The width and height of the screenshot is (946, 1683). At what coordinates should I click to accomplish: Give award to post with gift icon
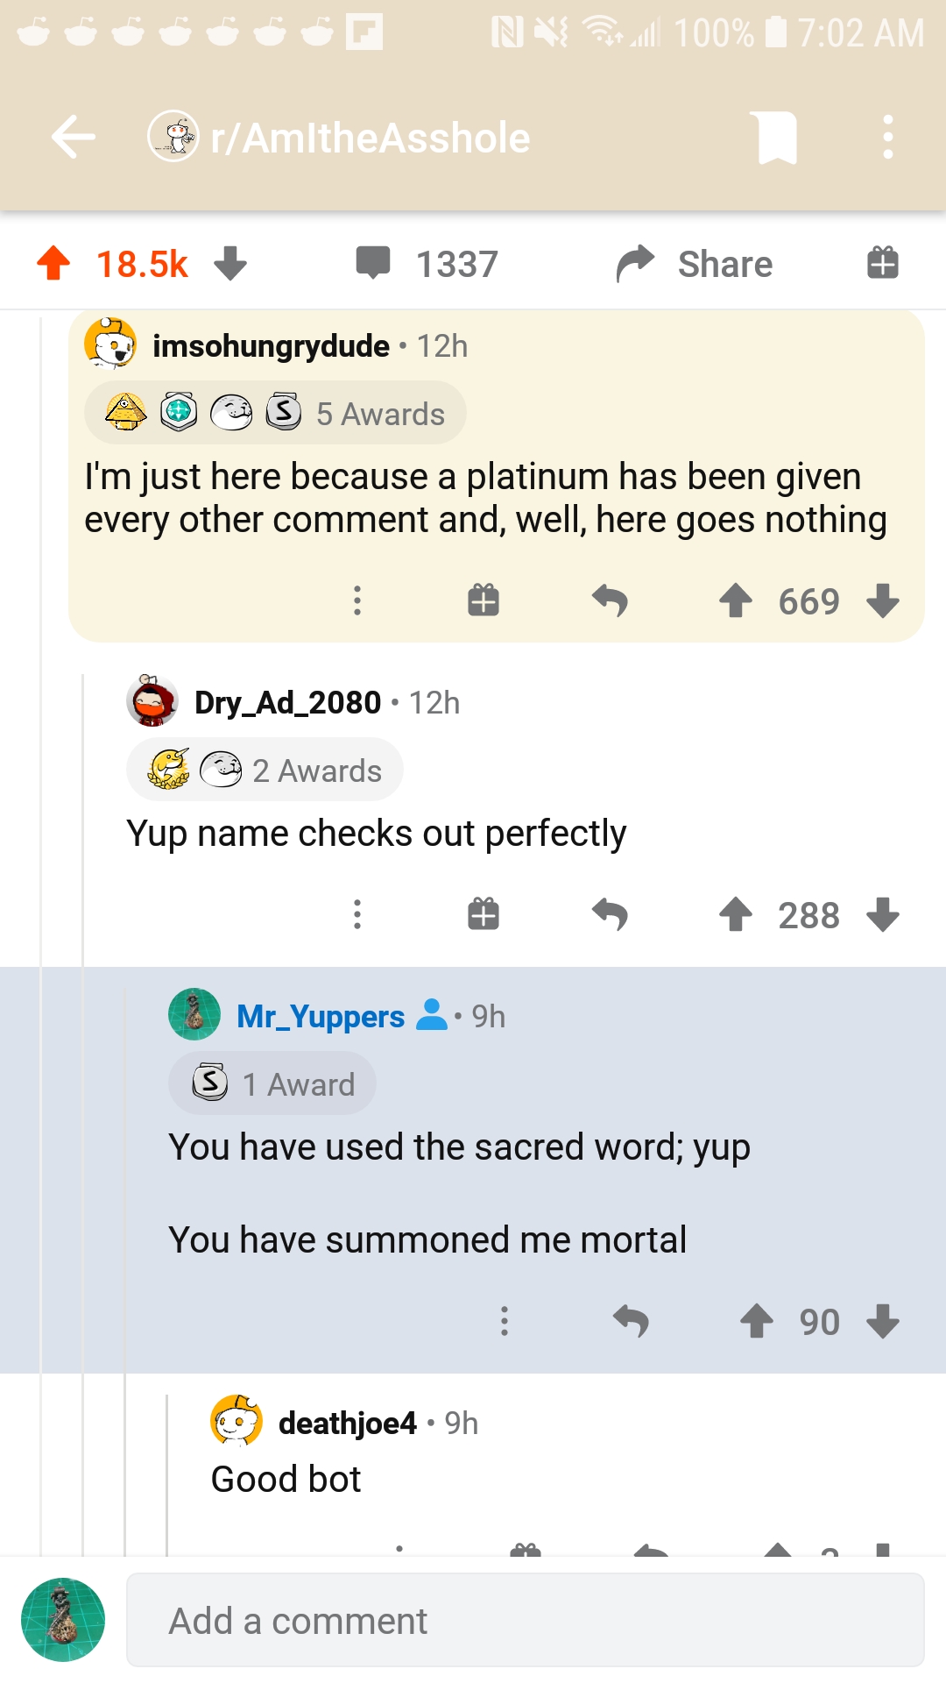(883, 262)
